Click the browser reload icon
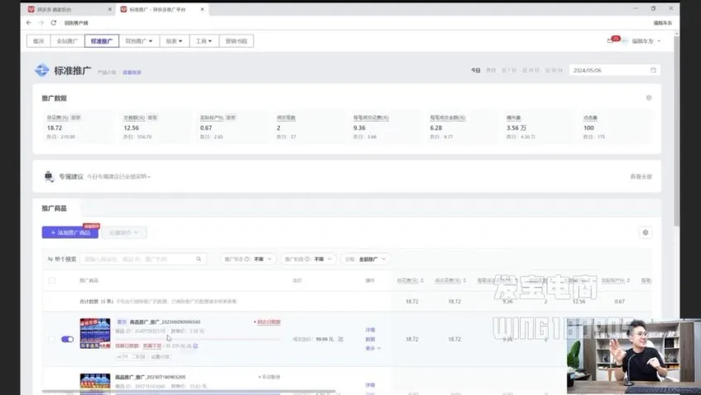 53,22
